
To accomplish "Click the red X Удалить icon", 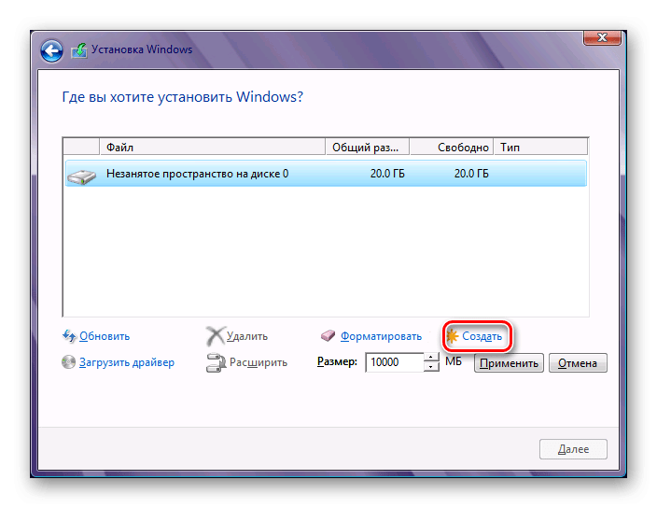I will click(215, 336).
